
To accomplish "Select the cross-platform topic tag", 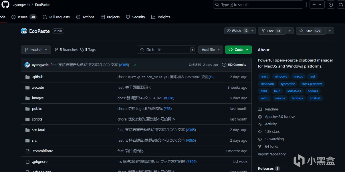I will click(x=312, y=84).
